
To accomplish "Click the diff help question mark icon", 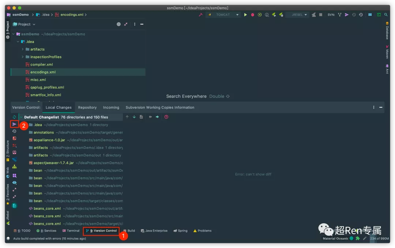I will click(166, 117).
